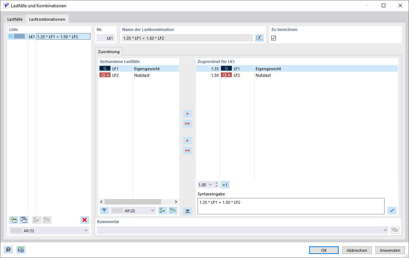Expand the Kommentar dropdown
Image resolution: width=409 pixels, height=258 pixels.
385,230
